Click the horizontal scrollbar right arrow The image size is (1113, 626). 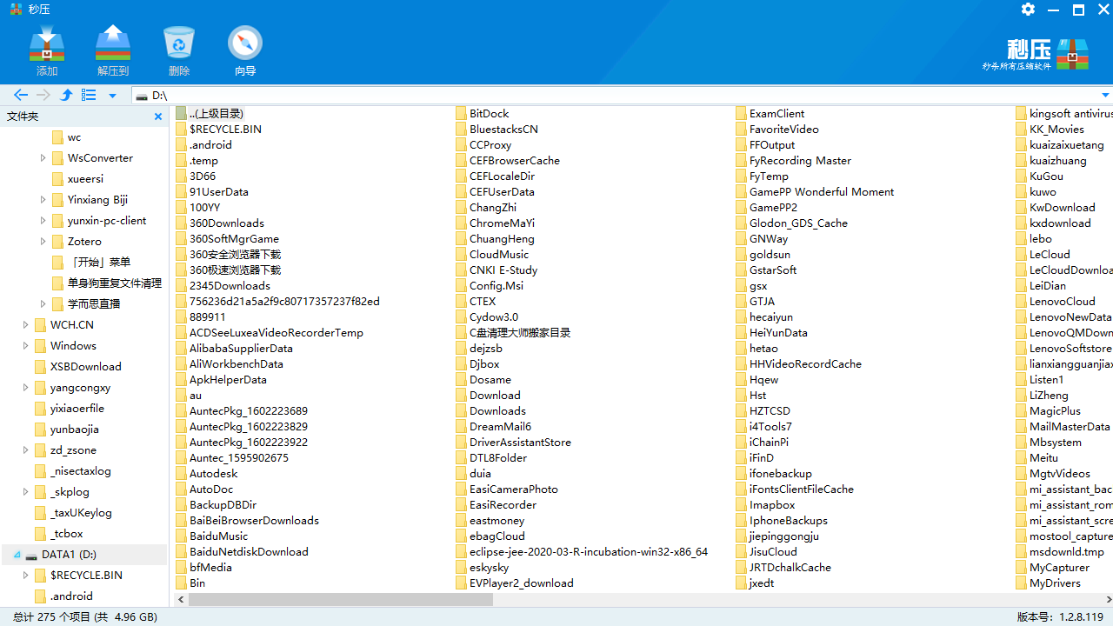(x=1105, y=599)
